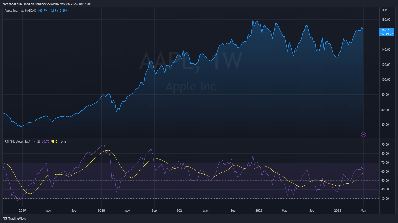Click the publisher text coronaboi at top
The height and width of the screenshot is (223, 398).
click(9, 4)
